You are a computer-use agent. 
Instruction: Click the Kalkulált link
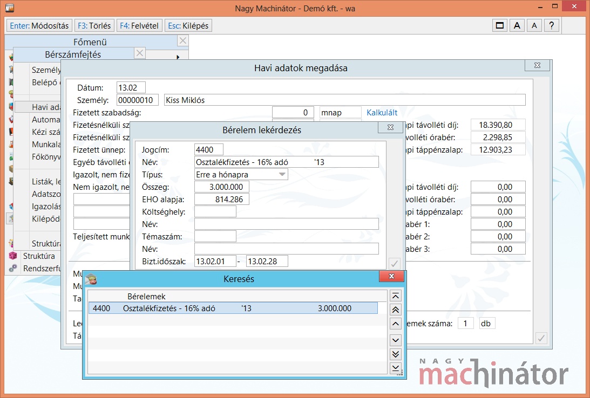[x=382, y=113]
